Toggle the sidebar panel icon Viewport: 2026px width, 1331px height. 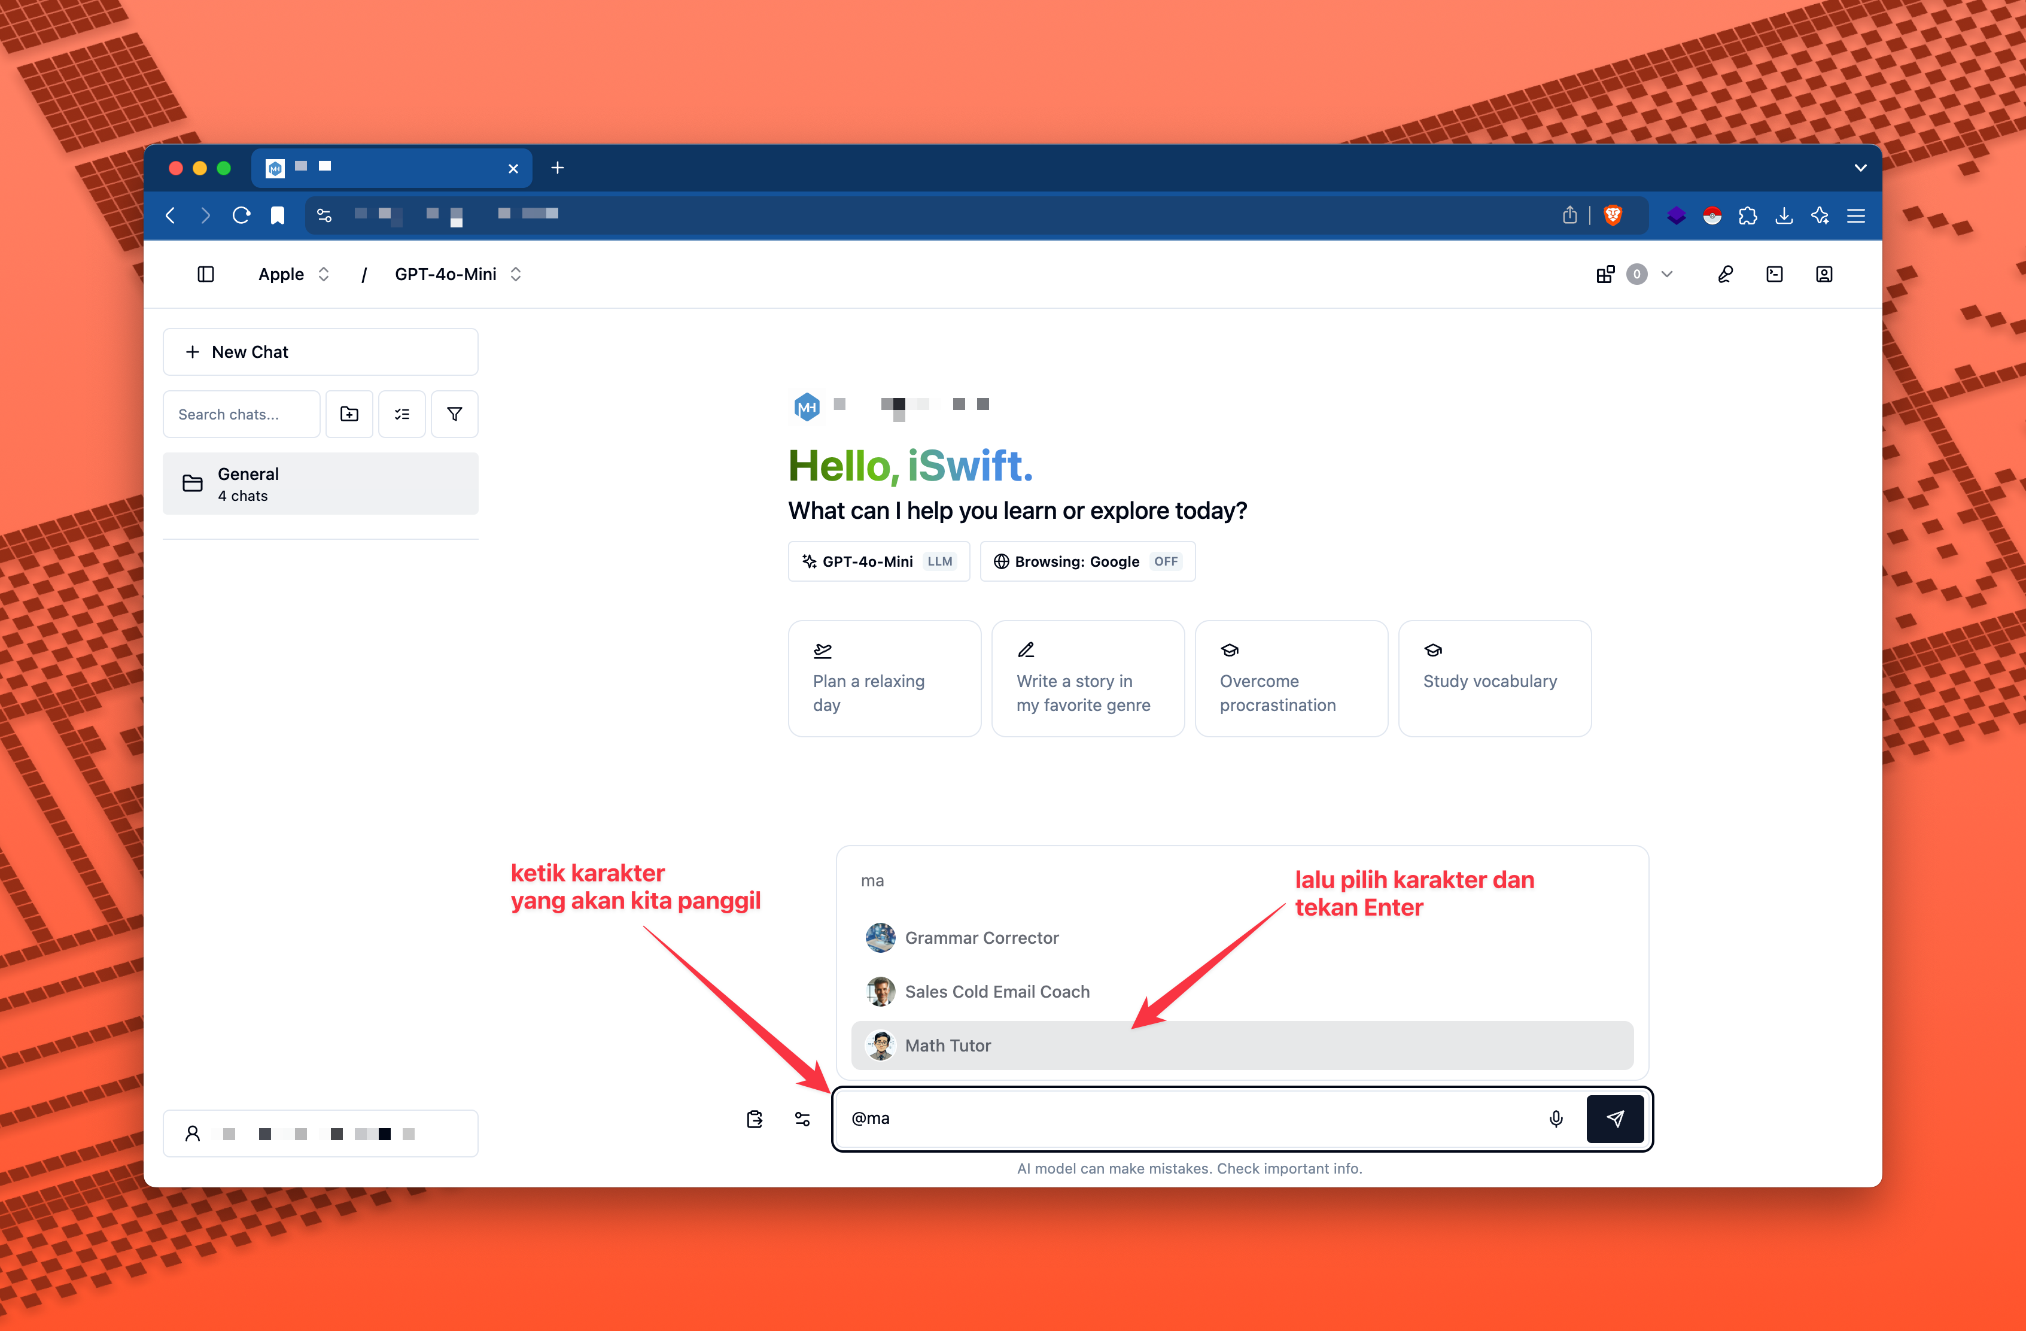click(x=205, y=274)
